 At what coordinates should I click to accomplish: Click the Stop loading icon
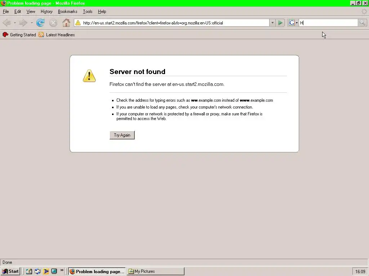[x=53, y=23]
